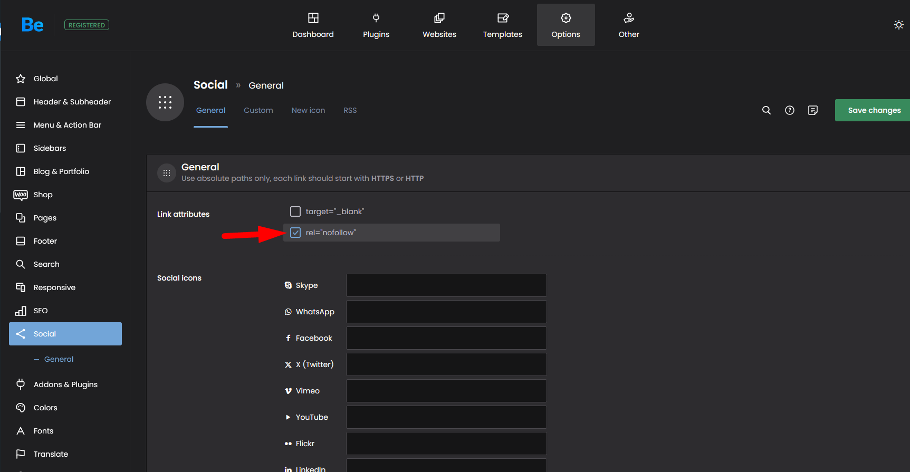Click the Woo shop icon
Screen dimensions: 910x472
pos(21,195)
